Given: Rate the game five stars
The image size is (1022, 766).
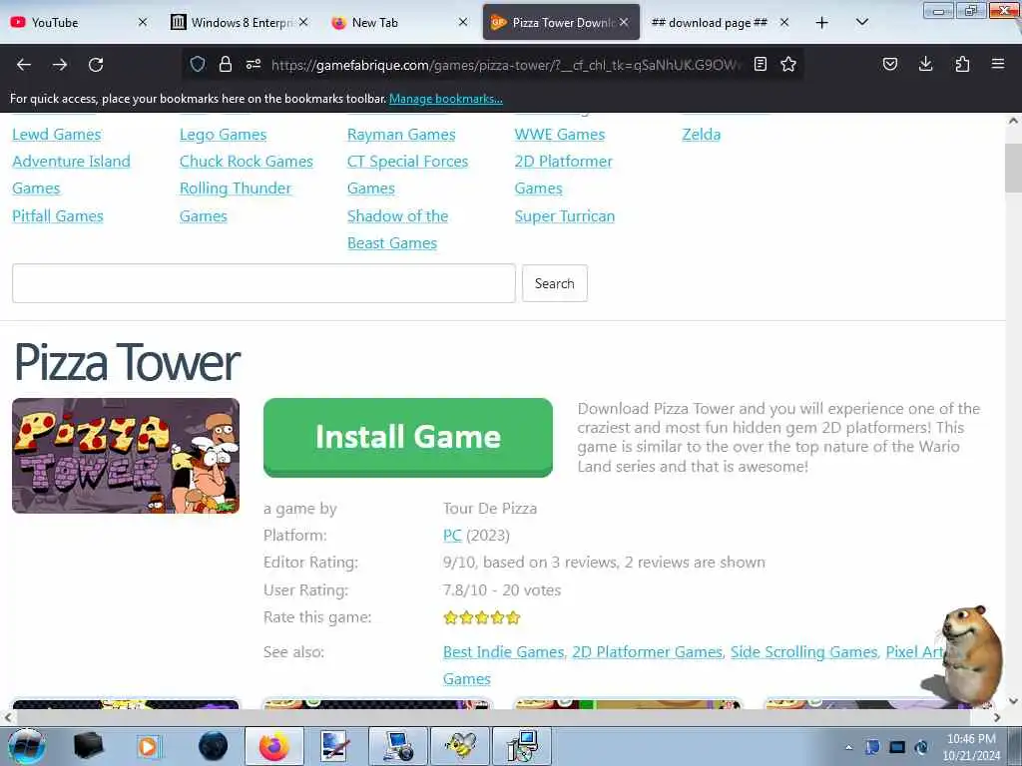Looking at the screenshot, I should coord(514,617).
